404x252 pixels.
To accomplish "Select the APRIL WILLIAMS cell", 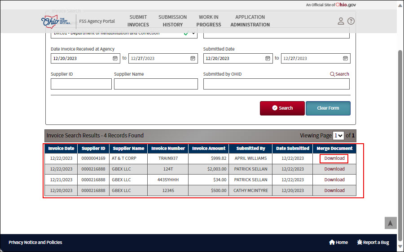I will 250,158.
